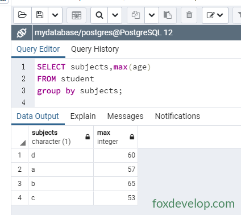241x215 pixels.
Task: Open the Edit pencil dropdown button
Action: coord(215,15)
